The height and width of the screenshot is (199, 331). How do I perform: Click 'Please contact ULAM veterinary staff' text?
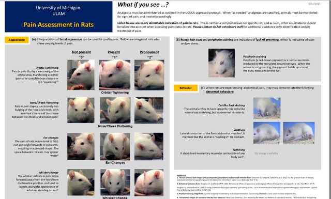pyautogui.click(x=218, y=27)
